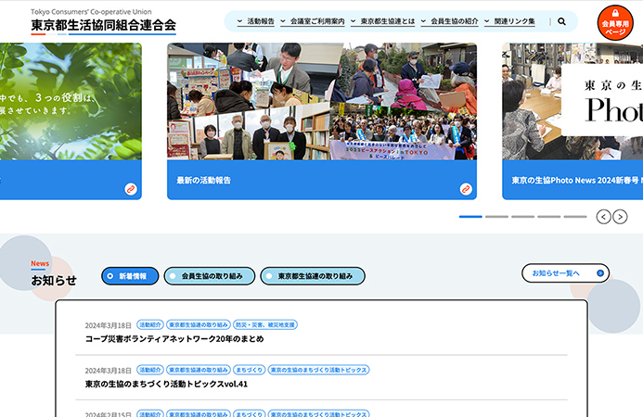
Task: Open 東京の生協Photo News 2024新春号 card title
Action: [577, 180]
